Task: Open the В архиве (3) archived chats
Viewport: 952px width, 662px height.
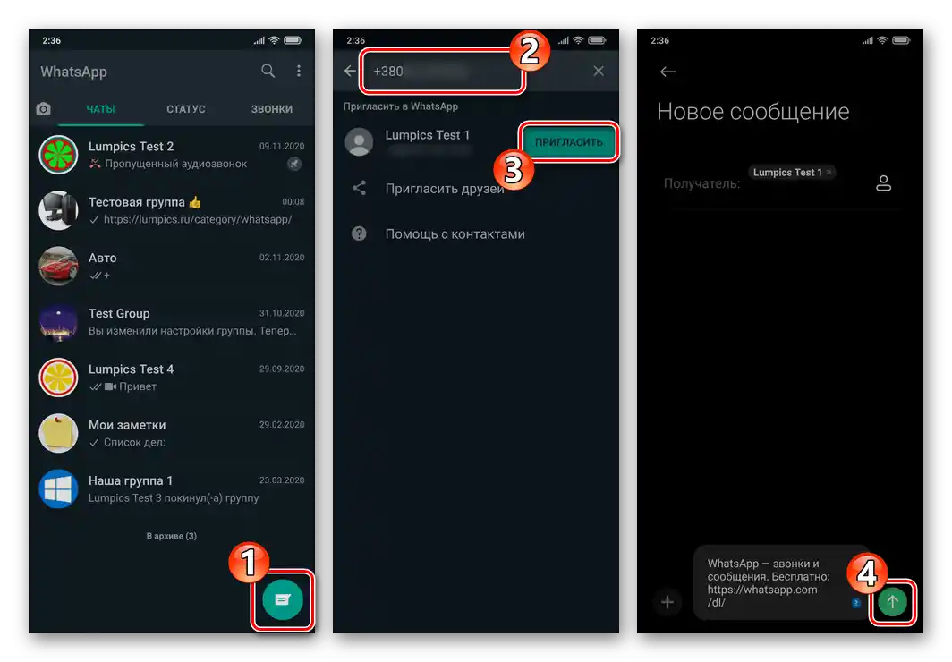Action: click(x=171, y=536)
